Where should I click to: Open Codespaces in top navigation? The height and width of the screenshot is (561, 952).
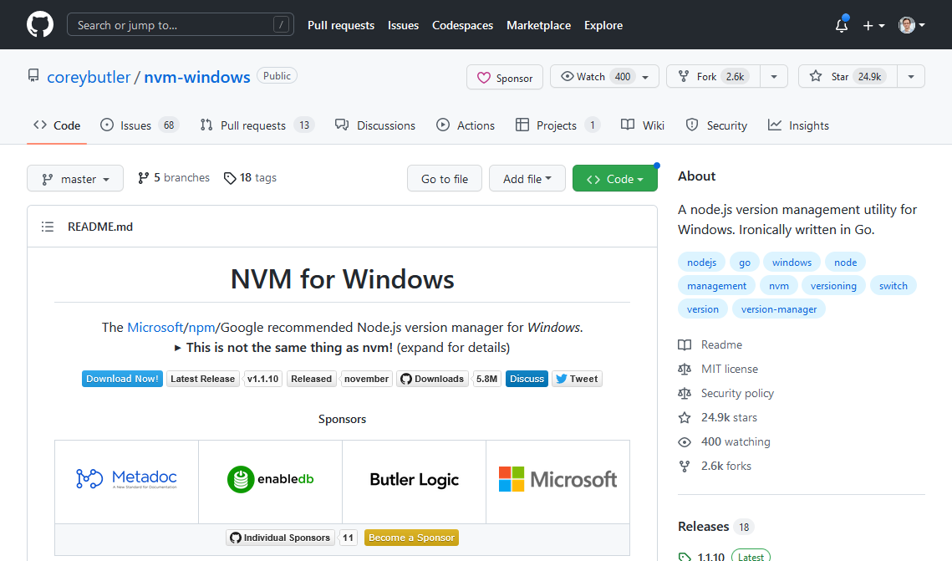point(462,25)
